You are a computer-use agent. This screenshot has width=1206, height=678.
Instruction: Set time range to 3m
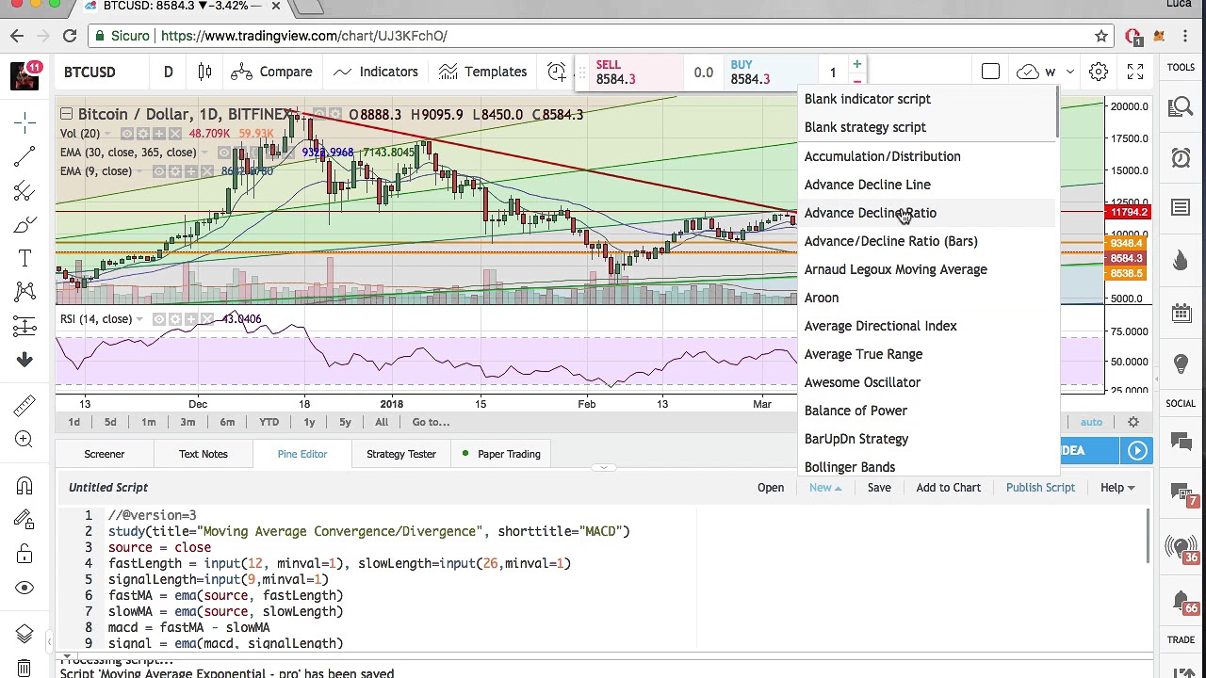pyautogui.click(x=187, y=422)
